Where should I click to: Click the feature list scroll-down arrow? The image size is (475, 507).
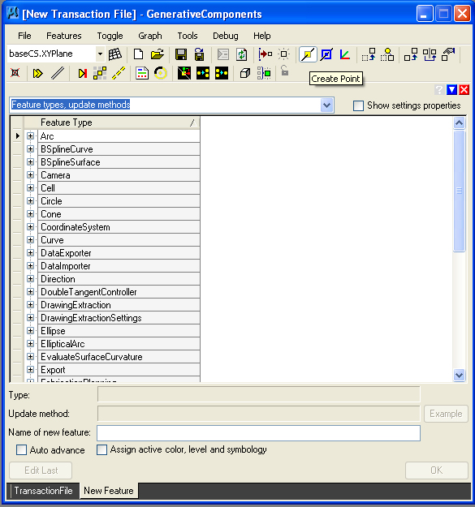click(x=459, y=375)
